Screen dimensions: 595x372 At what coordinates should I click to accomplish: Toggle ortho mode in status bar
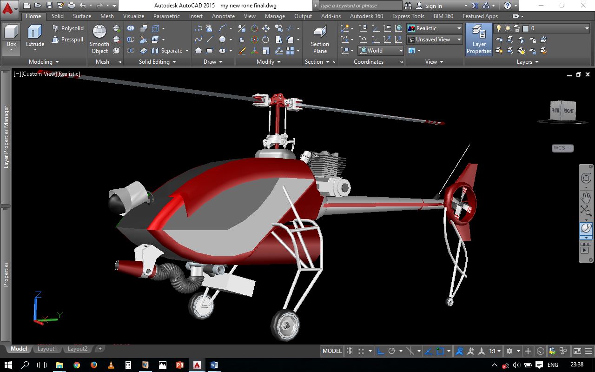click(380, 351)
